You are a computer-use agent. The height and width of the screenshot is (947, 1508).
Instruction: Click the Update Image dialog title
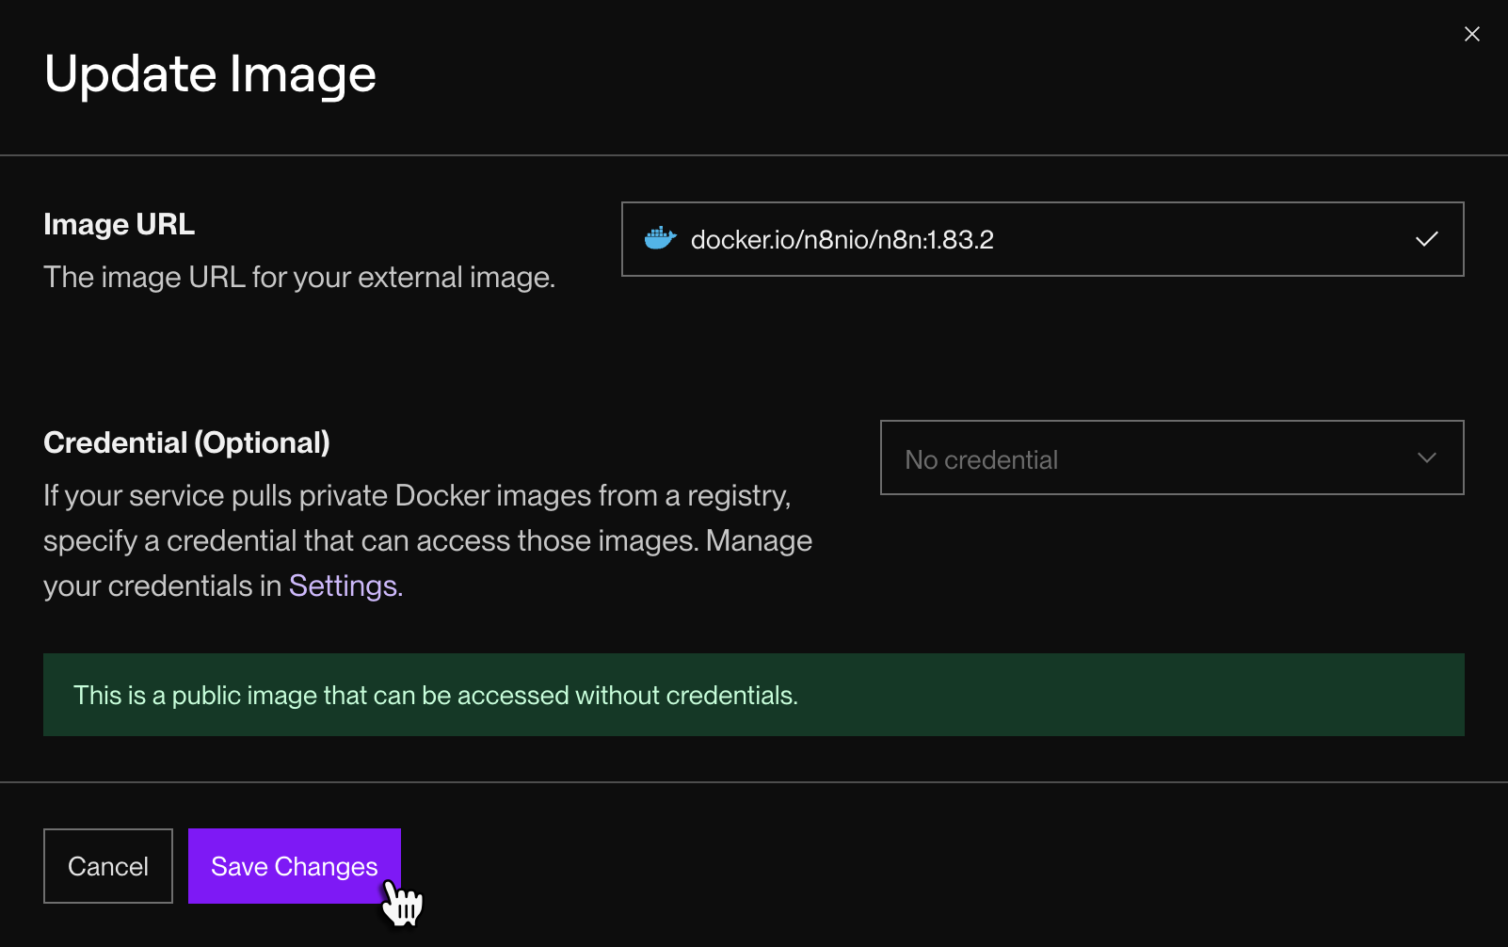click(x=210, y=73)
